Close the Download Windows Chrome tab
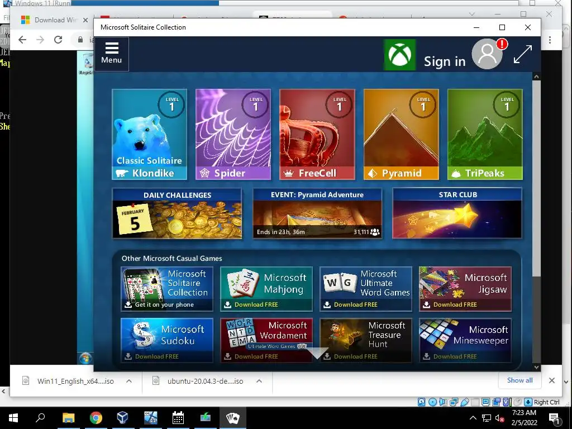This screenshot has height=429, width=572. click(85, 20)
